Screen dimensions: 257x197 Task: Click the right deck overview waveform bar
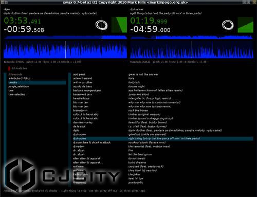pyautogui.click(x=192, y=37)
